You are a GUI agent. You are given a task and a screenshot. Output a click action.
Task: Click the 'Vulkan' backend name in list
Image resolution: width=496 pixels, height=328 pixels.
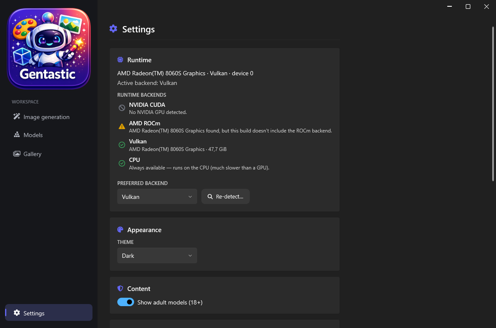(x=138, y=142)
